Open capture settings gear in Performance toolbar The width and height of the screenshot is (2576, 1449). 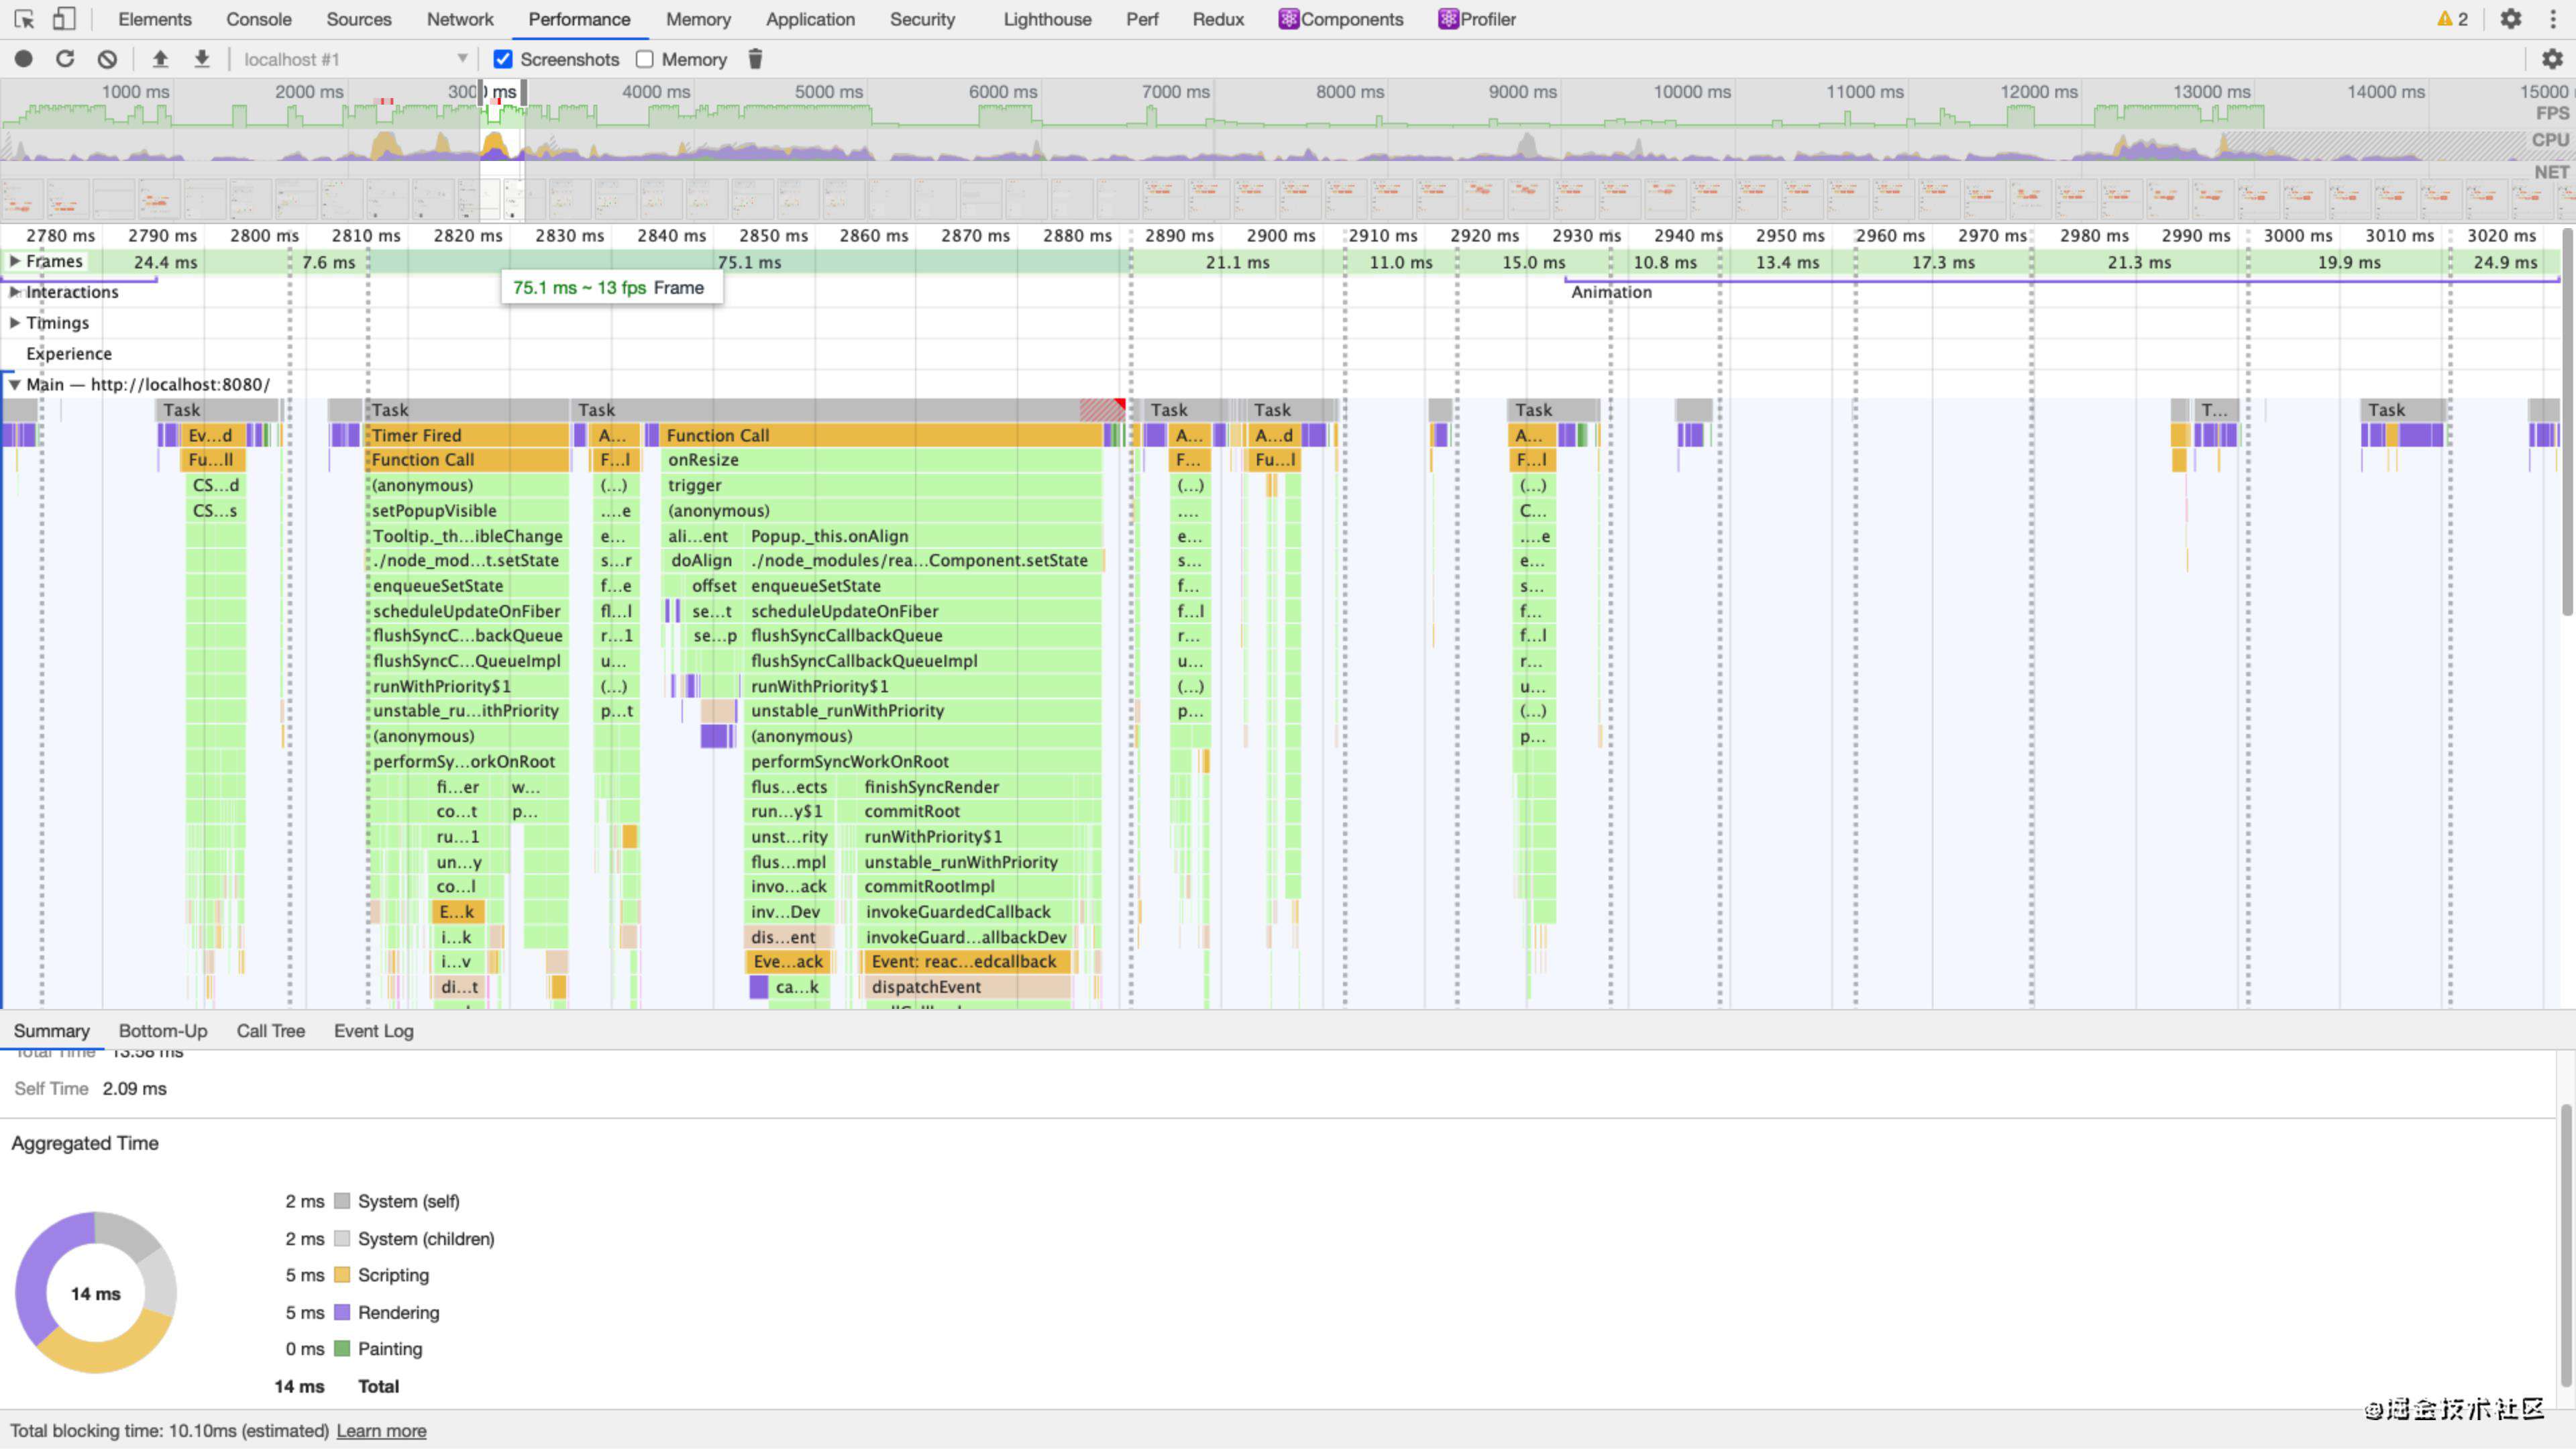point(2552,59)
